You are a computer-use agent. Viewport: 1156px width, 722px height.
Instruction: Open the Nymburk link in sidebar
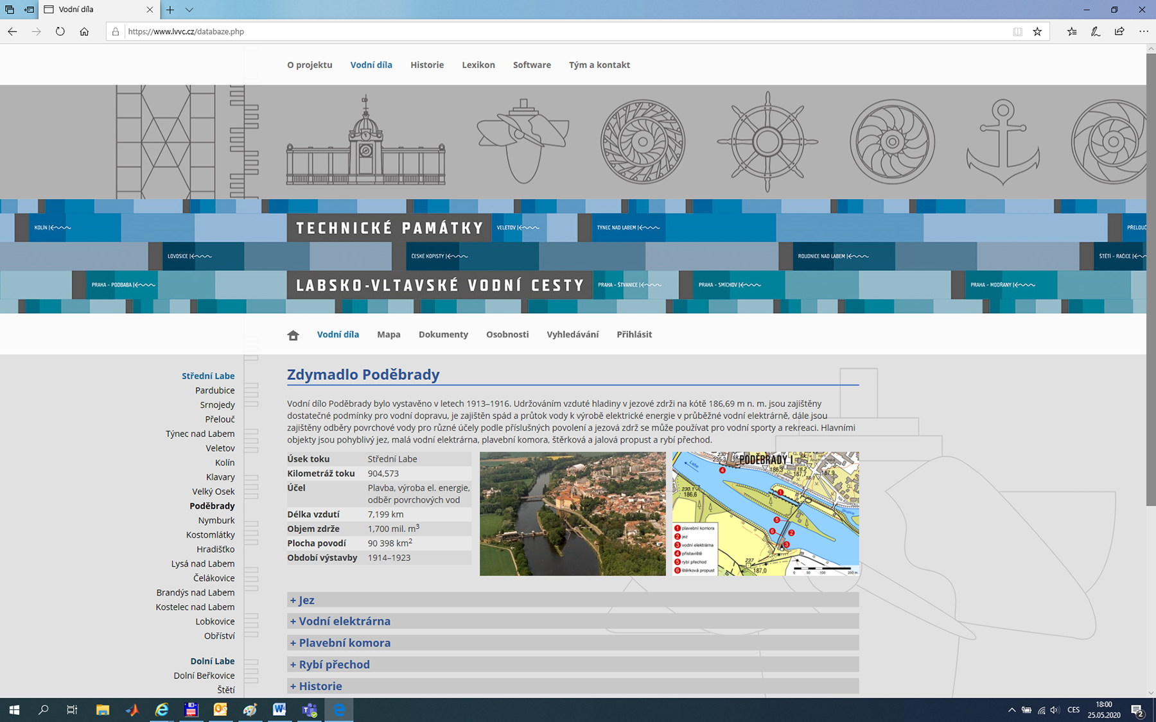(216, 520)
